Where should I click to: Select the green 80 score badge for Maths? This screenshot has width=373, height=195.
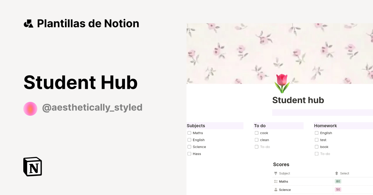click(338, 181)
